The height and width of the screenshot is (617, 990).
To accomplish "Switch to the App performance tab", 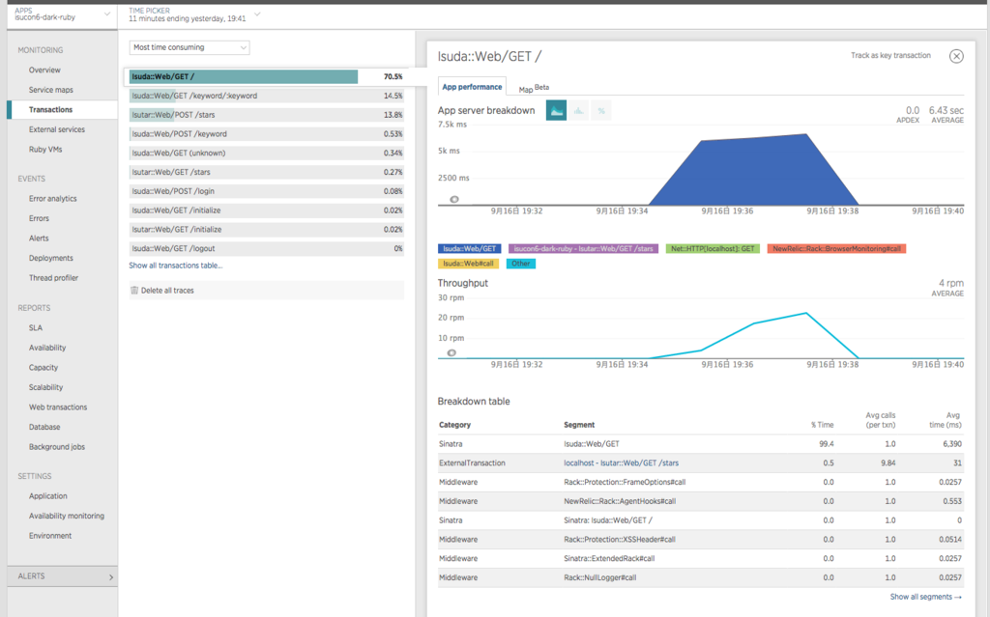I will [472, 87].
